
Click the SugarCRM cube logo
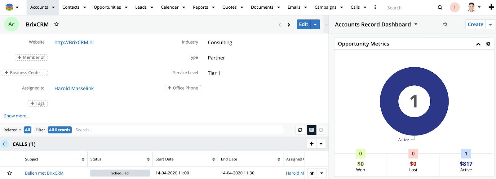tap(9, 7)
